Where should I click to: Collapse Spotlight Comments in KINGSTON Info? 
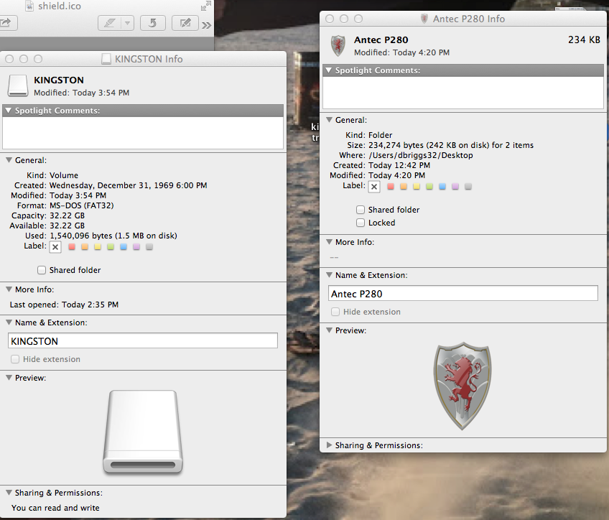(8, 111)
